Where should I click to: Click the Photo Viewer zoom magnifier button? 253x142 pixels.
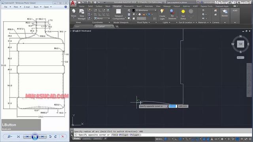pyautogui.click(x=9, y=136)
